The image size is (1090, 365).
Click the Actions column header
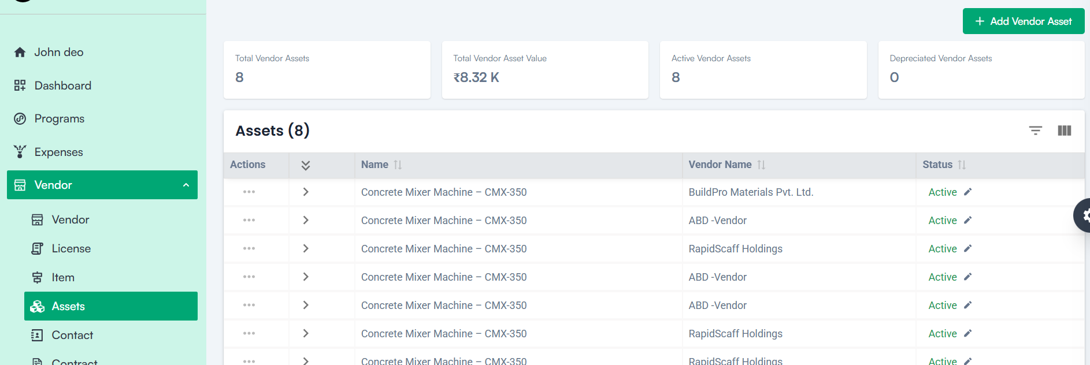pos(247,165)
